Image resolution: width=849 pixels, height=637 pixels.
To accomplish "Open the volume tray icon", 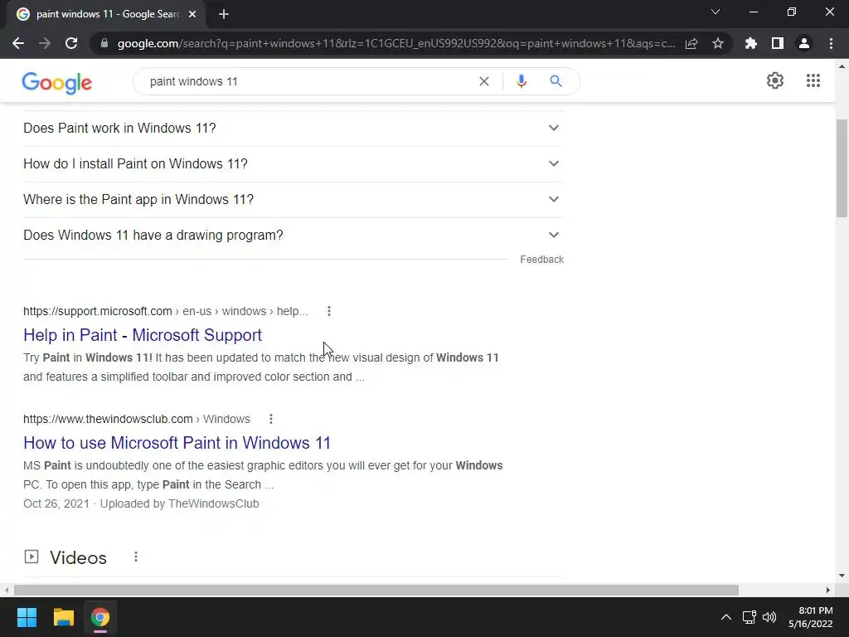I will click(769, 617).
